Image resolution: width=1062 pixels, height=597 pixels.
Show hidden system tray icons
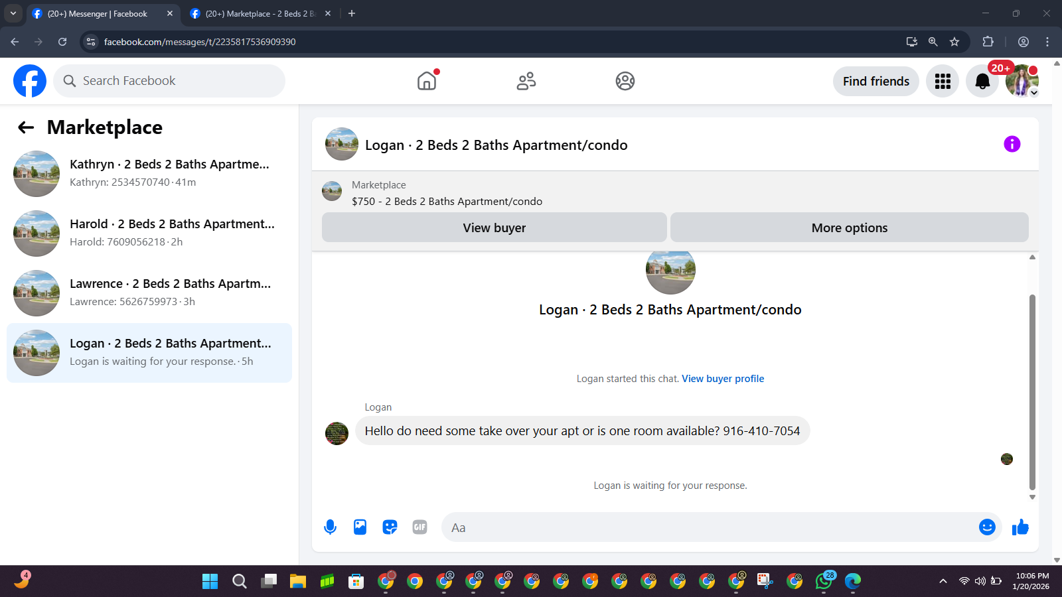point(943,581)
